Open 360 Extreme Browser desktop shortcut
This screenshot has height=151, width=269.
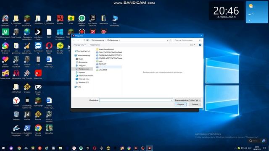pyautogui.click(x=5, y=48)
